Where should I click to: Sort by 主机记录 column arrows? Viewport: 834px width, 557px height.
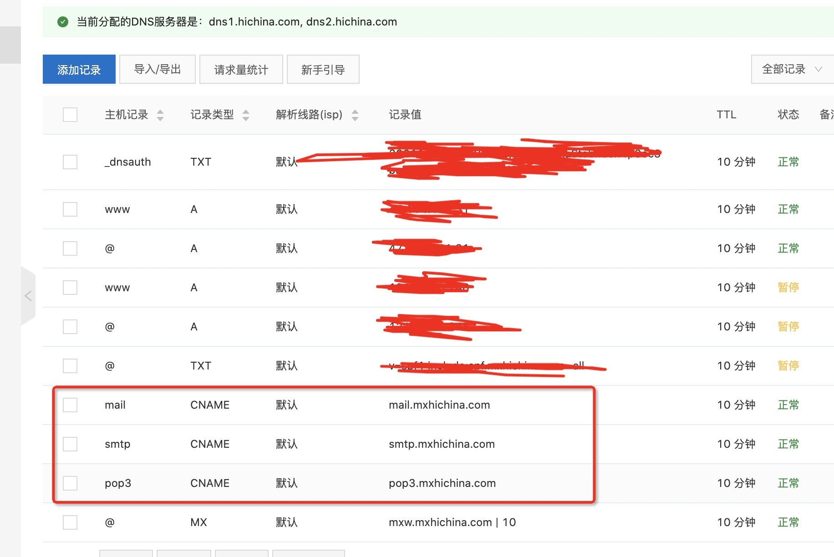[160, 115]
